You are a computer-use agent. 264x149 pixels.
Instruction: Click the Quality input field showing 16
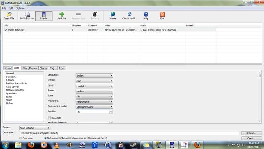point(92,112)
